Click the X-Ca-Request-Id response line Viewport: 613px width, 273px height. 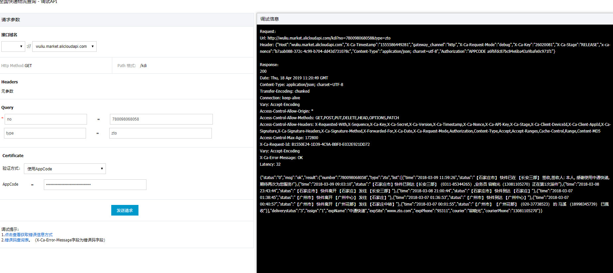[314, 144]
